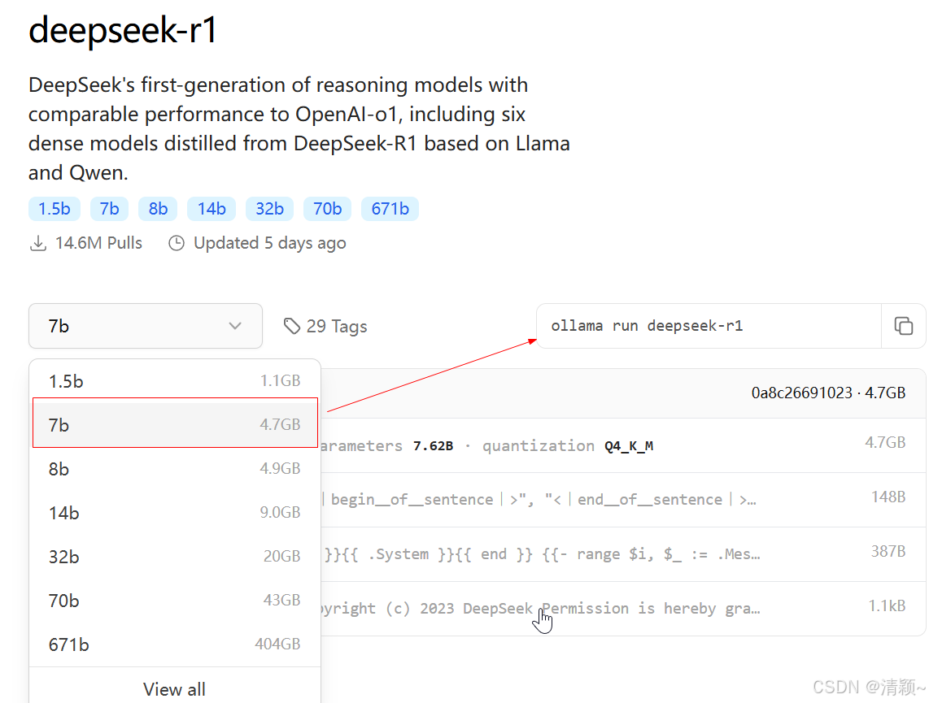Select the 671b 404GB option
This screenshot has width=929, height=703.
[x=175, y=644]
